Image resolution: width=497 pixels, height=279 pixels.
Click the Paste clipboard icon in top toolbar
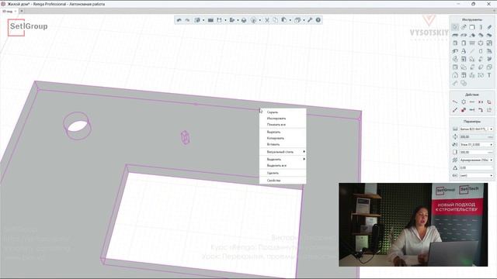284,20
